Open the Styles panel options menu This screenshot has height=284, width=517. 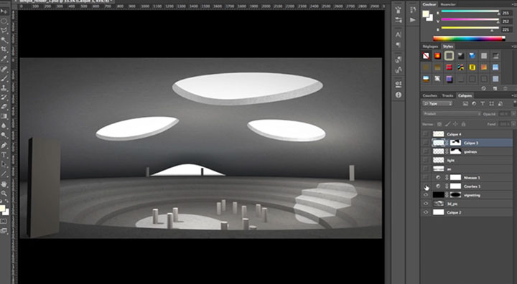click(x=513, y=47)
